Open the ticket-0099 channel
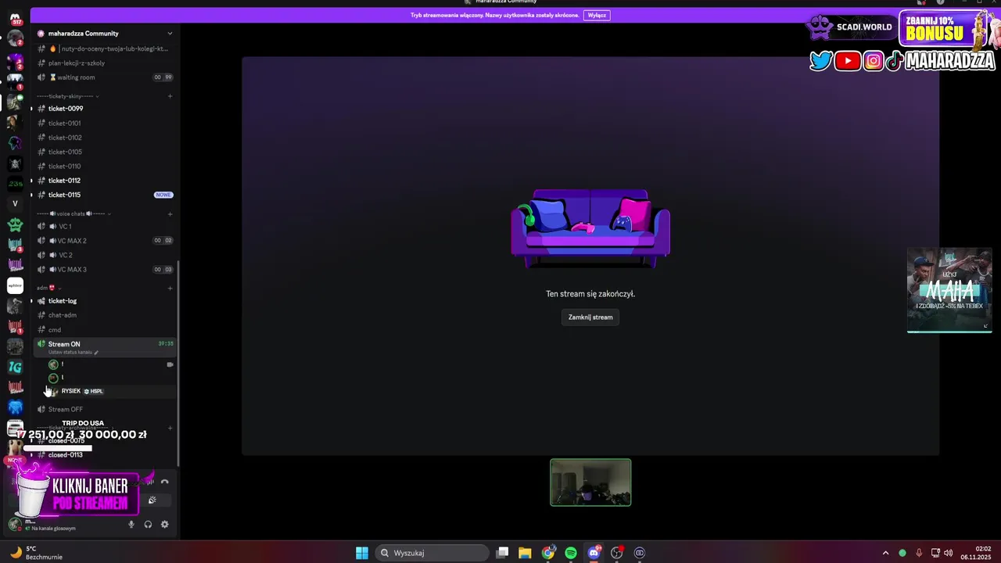 coord(105,109)
